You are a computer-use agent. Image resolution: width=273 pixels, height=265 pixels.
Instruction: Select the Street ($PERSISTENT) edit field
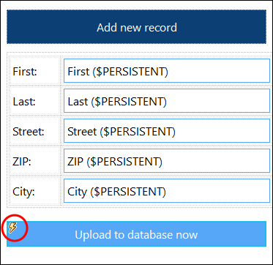coord(167,131)
